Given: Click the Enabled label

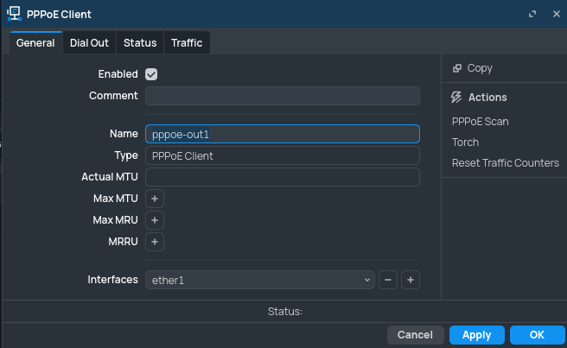Looking at the screenshot, I should point(118,74).
